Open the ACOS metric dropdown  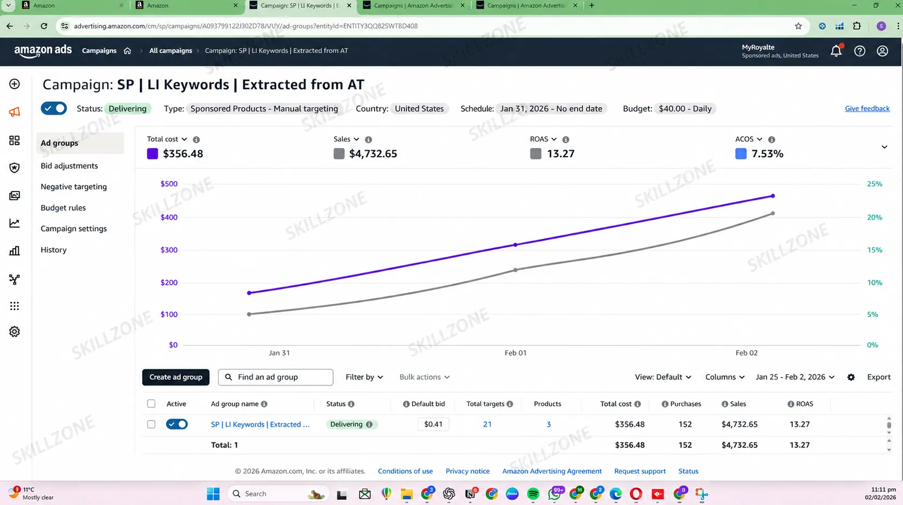pyautogui.click(x=749, y=139)
